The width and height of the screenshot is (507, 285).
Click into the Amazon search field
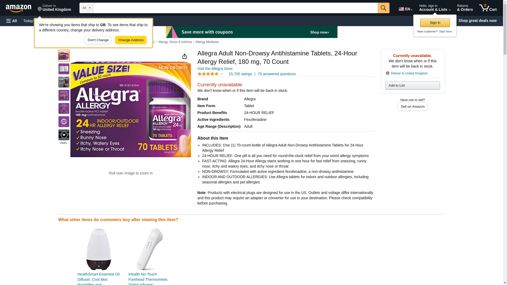[x=235, y=8]
